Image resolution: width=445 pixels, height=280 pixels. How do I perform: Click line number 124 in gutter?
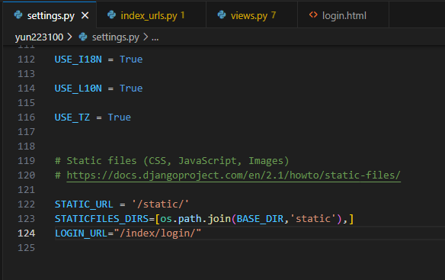click(27, 233)
